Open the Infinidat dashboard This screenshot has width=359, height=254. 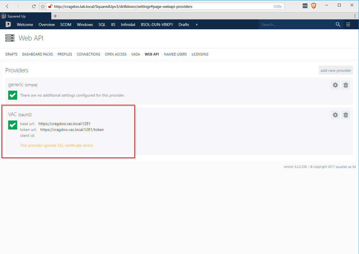point(128,24)
